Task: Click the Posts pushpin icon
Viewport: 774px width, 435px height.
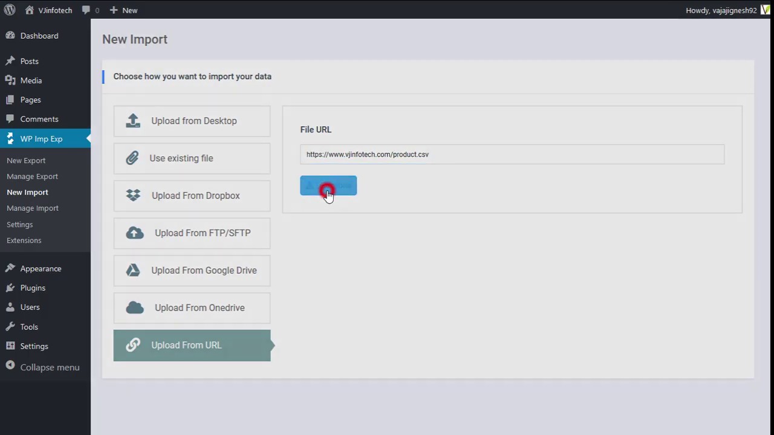Action: point(10,61)
